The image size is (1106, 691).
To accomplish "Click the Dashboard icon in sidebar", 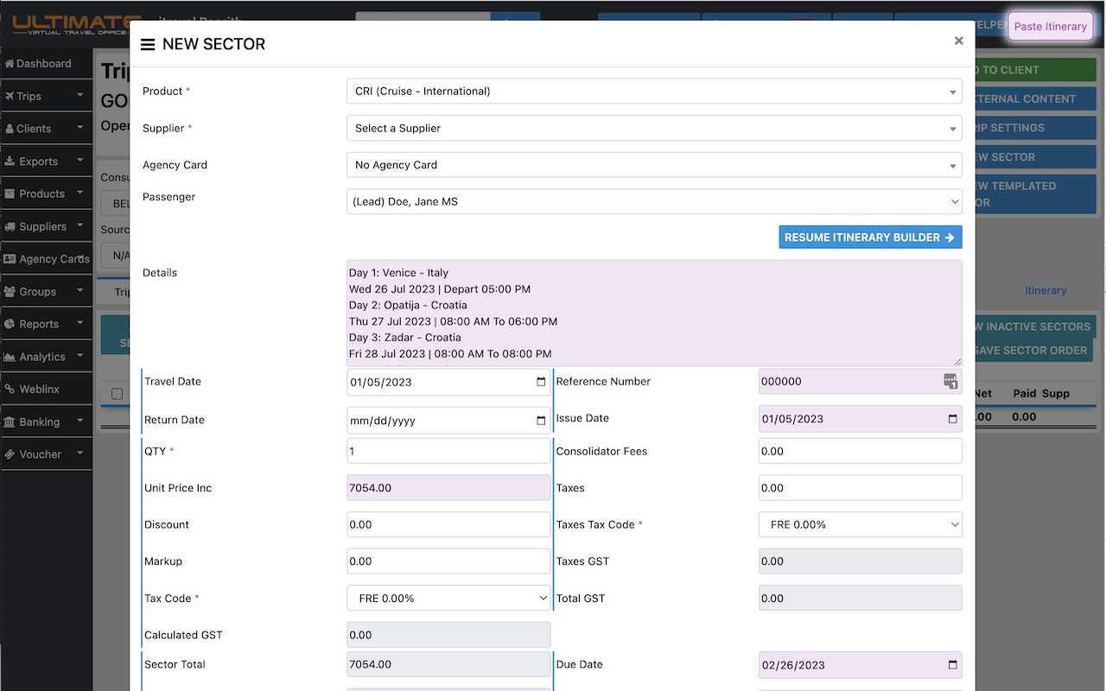I will tap(10, 64).
